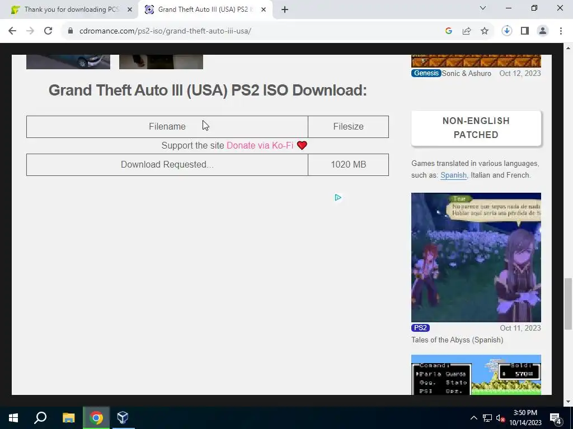Open the retro RPG screenshot thumbnail at bottom
Viewport: 573px width, 429px height.
[476, 375]
